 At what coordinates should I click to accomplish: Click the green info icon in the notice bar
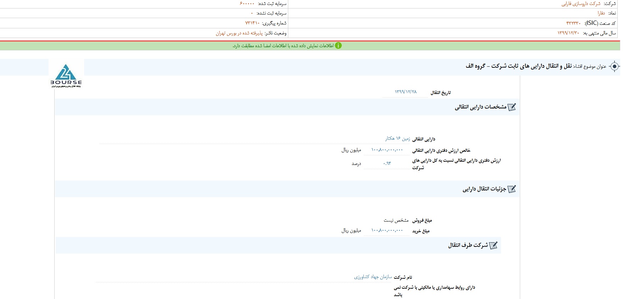(338, 46)
